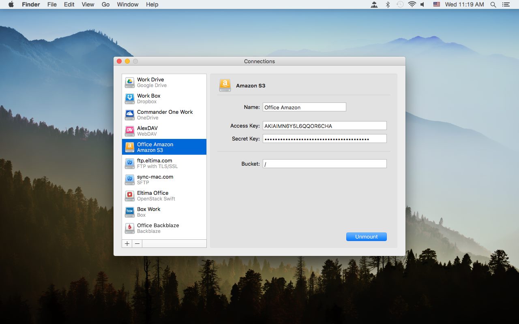Select the Office Backblaze connection
Image resolution: width=519 pixels, height=324 pixels.
click(x=164, y=228)
